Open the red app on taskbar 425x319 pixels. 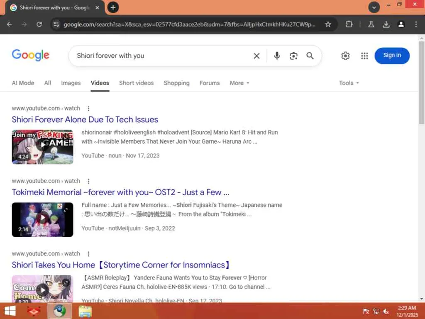click(x=34, y=311)
